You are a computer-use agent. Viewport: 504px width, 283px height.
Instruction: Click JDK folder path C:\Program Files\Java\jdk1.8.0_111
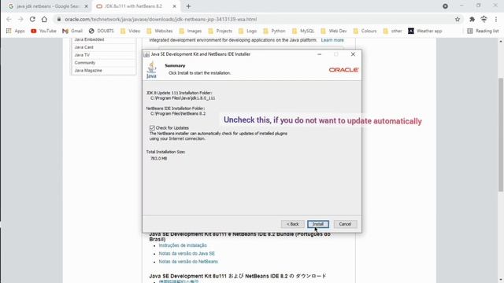point(183,98)
